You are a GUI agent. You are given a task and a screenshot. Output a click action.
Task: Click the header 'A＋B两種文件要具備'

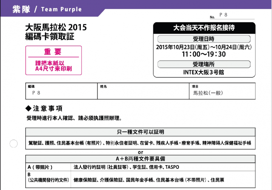click(x=140, y=159)
